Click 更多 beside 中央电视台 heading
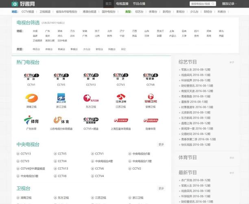Image resolution: width=249 pixels, height=204 pixels. pyautogui.click(x=161, y=144)
